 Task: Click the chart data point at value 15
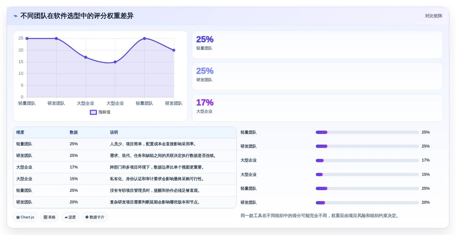115,62
